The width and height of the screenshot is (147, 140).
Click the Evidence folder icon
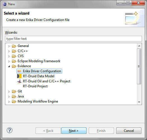14,66
